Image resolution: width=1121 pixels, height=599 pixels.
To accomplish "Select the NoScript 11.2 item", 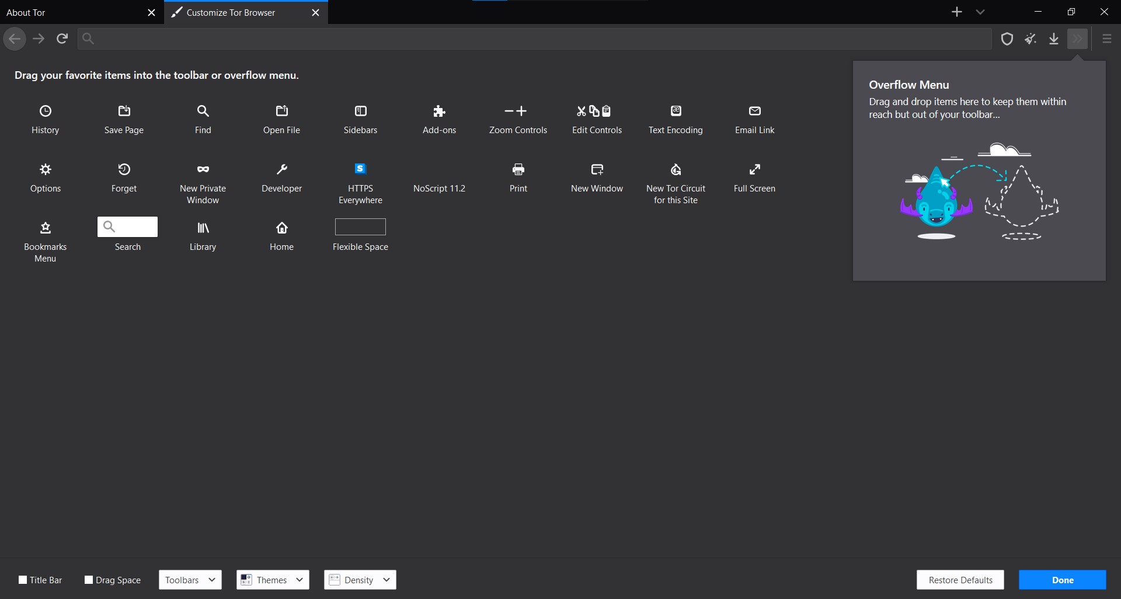I will click(x=439, y=189).
